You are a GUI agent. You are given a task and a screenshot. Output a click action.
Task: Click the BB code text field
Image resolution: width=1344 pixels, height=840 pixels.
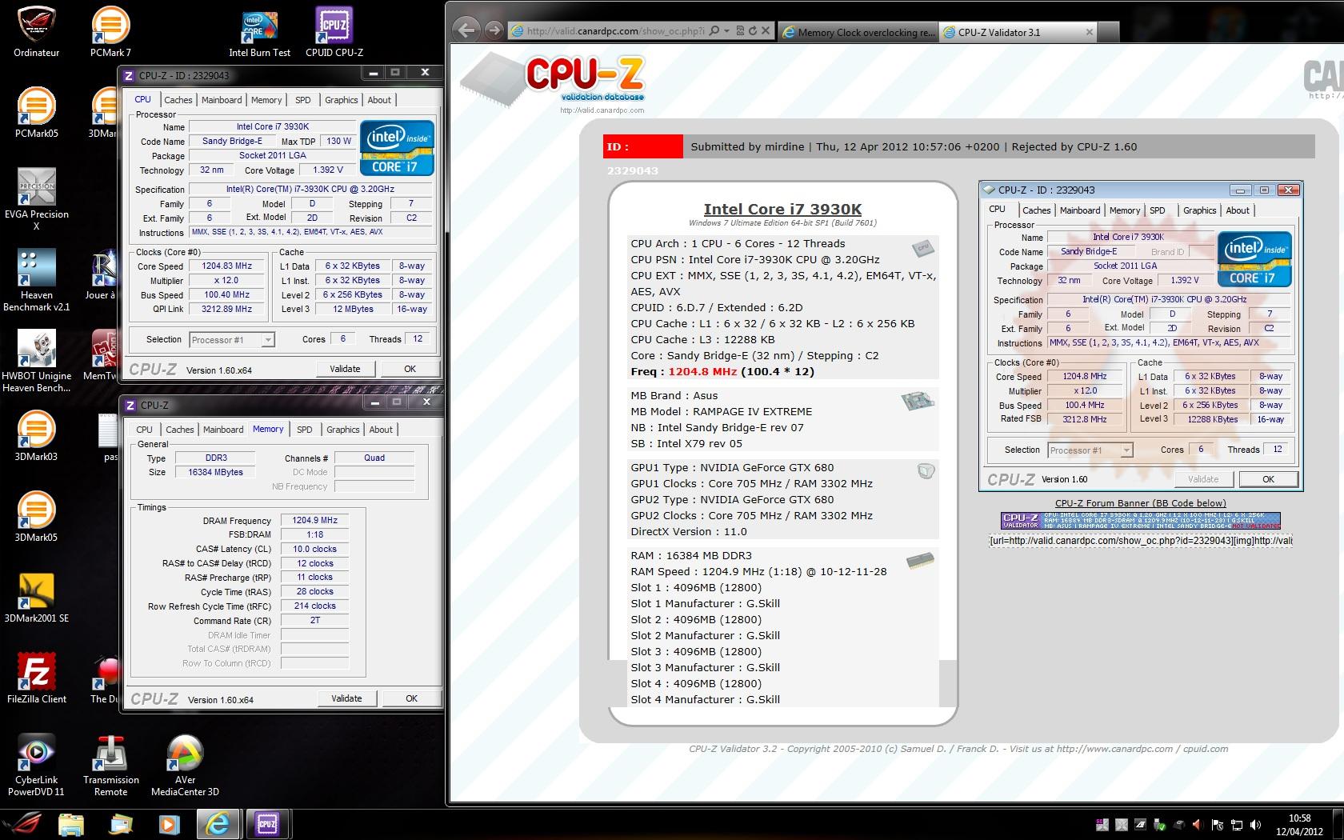[x=1140, y=540]
